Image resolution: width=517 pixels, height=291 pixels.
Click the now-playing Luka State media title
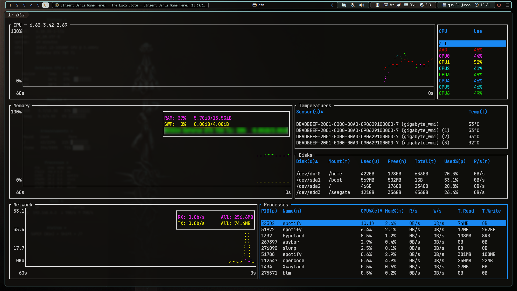click(130, 5)
